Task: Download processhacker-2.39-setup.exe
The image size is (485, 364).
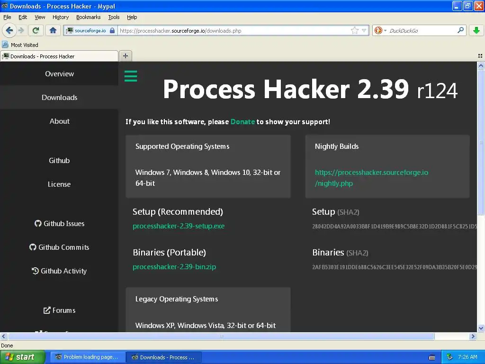Action: tap(179, 226)
